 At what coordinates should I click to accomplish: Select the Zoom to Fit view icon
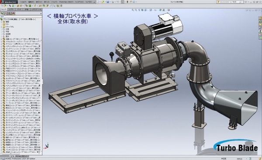133,10
